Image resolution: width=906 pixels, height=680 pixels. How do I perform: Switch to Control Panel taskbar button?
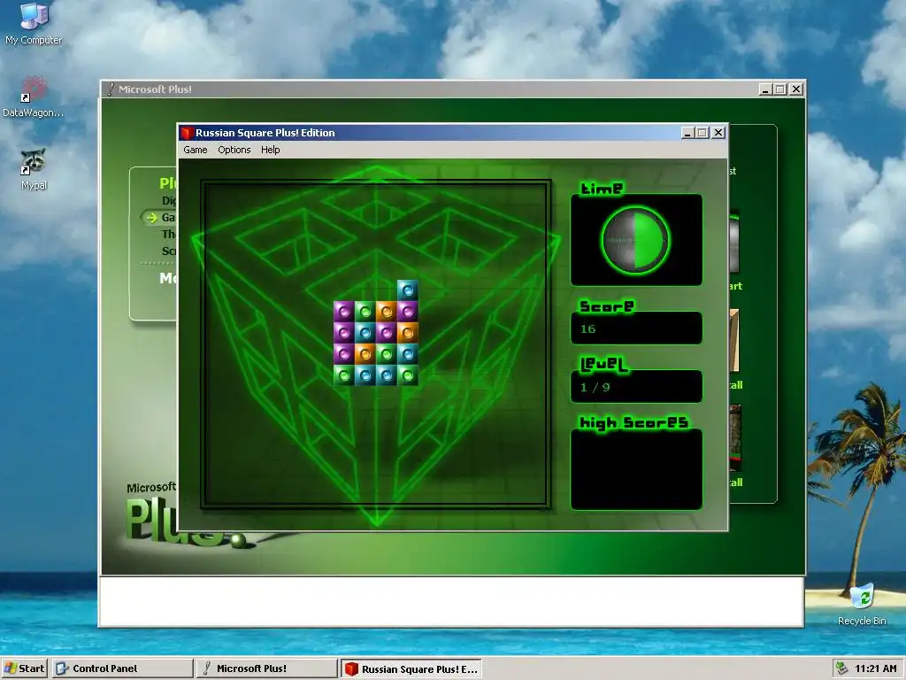point(122,668)
